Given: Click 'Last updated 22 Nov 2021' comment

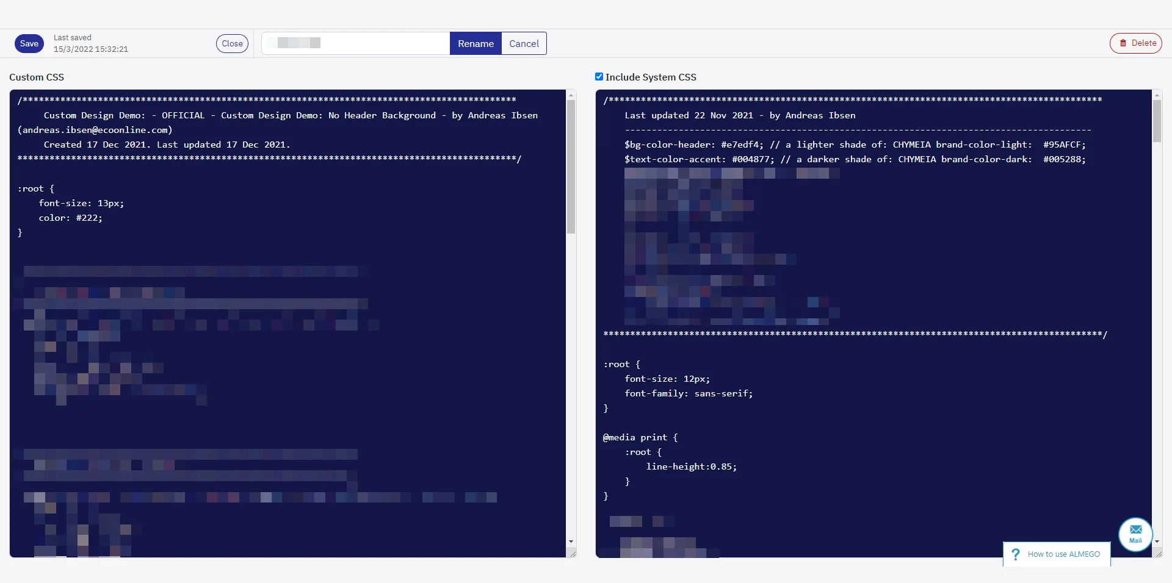Looking at the screenshot, I should pyautogui.click(x=740, y=115).
